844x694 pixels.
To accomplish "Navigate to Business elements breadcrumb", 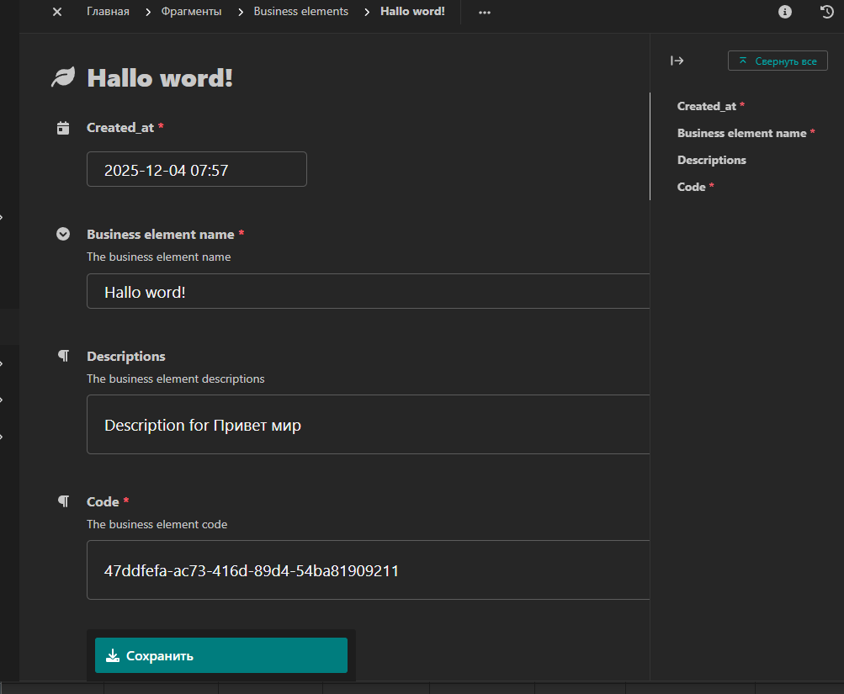I will [301, 11].
